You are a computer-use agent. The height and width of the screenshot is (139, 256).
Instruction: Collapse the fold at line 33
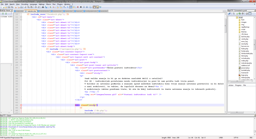pos(21,76)
